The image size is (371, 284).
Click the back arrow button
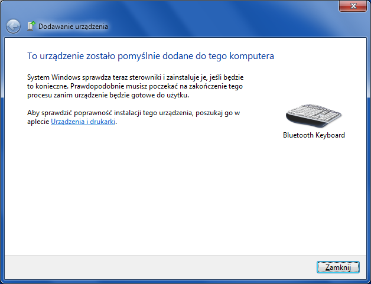(x=13, y=26)
